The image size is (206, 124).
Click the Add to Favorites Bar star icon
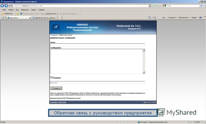[x=18, y=14]
